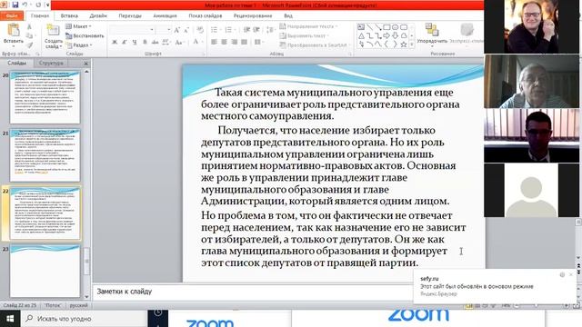This screenshot has height=327, width=582.
Task: Select the straight line shape in gallery
Action: (370, 27)
